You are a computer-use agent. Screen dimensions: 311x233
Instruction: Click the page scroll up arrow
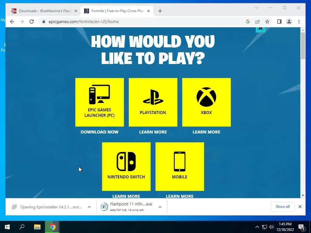click(x=303, y=30)
